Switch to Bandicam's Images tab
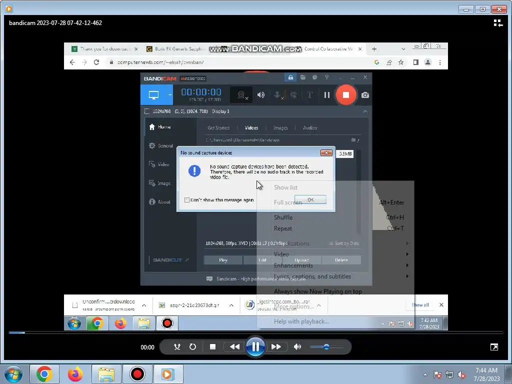512x384 pixels. [x=280, y=128]
